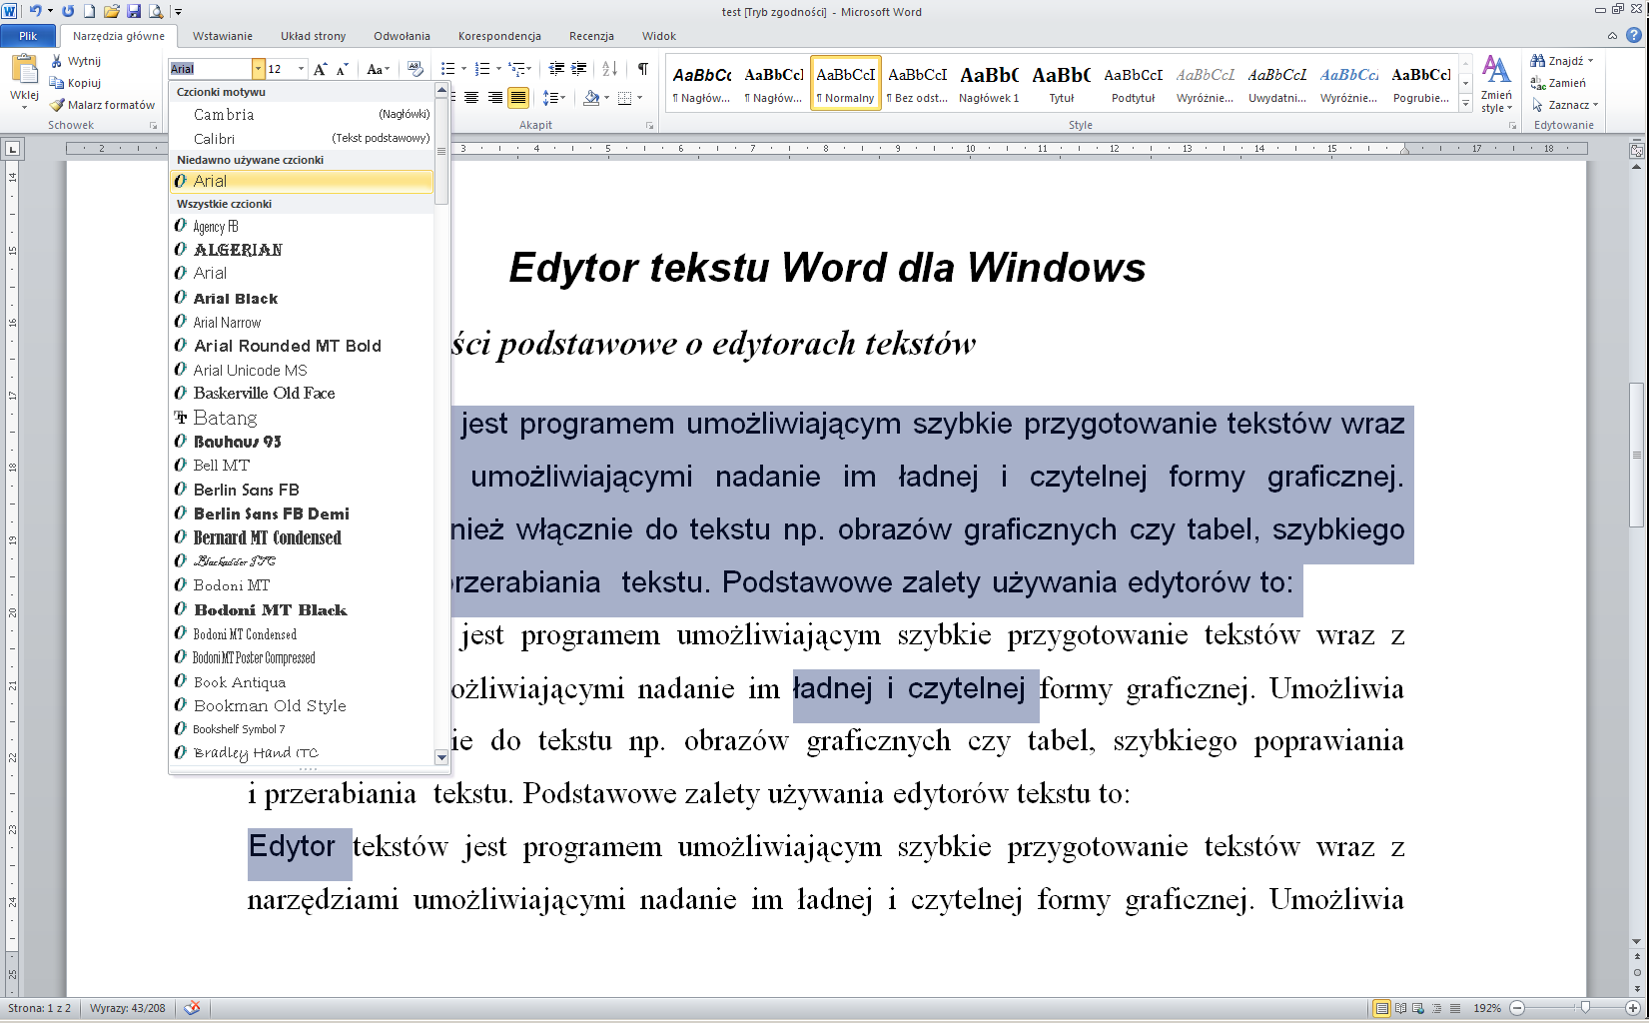
Task: Click the font name input field
Action: (x=210, y=69)
